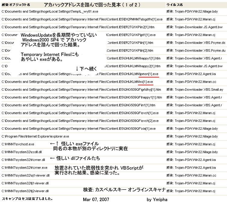Click the Maran.cc virus name for ro[1].exe
This screenshot has width=227, height=203.
click(x=192, y=82)
